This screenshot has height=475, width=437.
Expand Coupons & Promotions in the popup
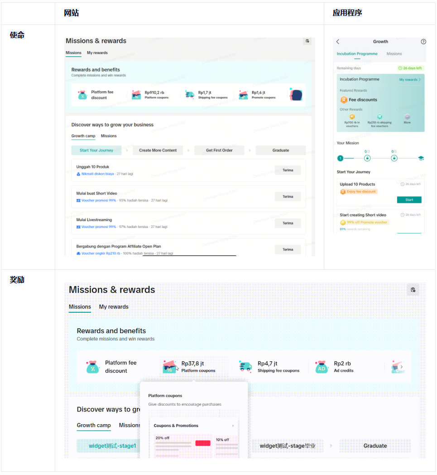(x=233, y=426)
